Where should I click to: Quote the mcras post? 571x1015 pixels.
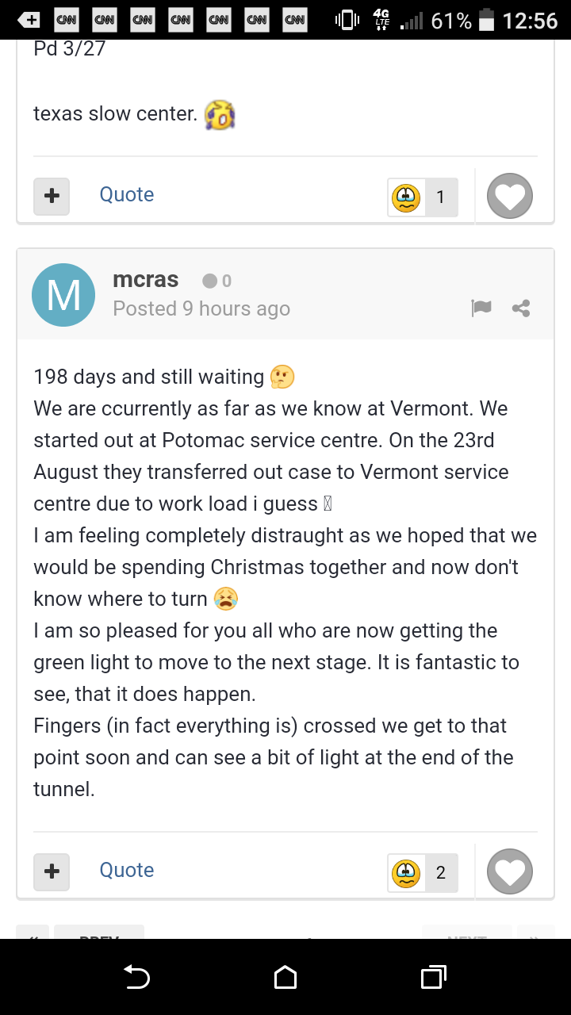127,870
